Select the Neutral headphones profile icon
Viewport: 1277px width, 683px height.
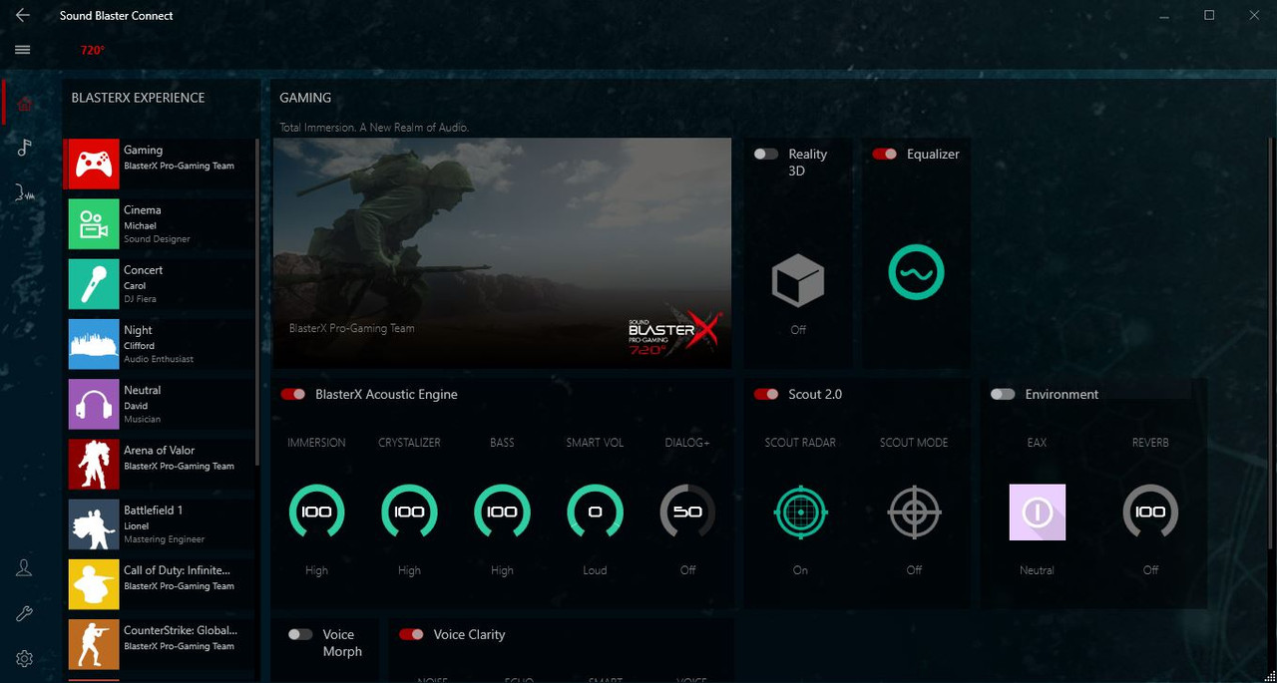tap(94, 404)
